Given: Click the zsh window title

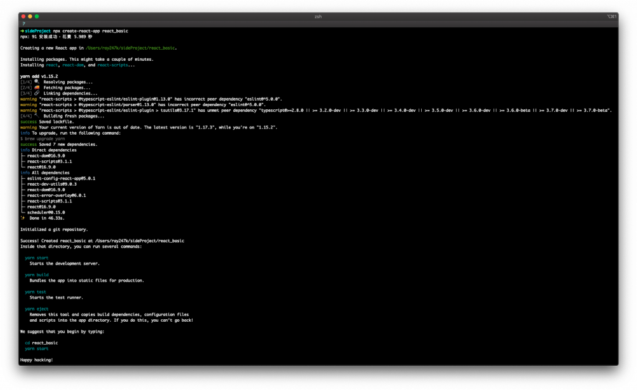Looking at the screenshot, I should tap(318, 17).
